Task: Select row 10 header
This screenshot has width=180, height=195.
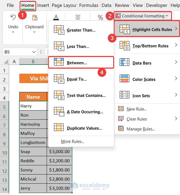Action: pos(4,152)
